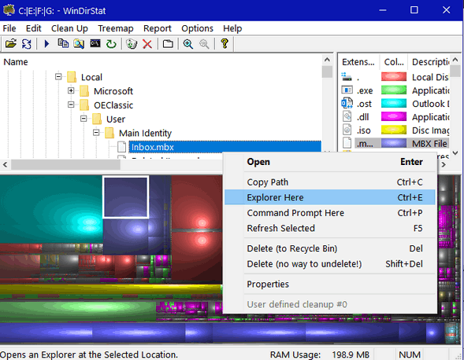Click the Open folder toolbar icon
Image resolution: width=464 pixels, height=360 pixels.
pos(11,44)
